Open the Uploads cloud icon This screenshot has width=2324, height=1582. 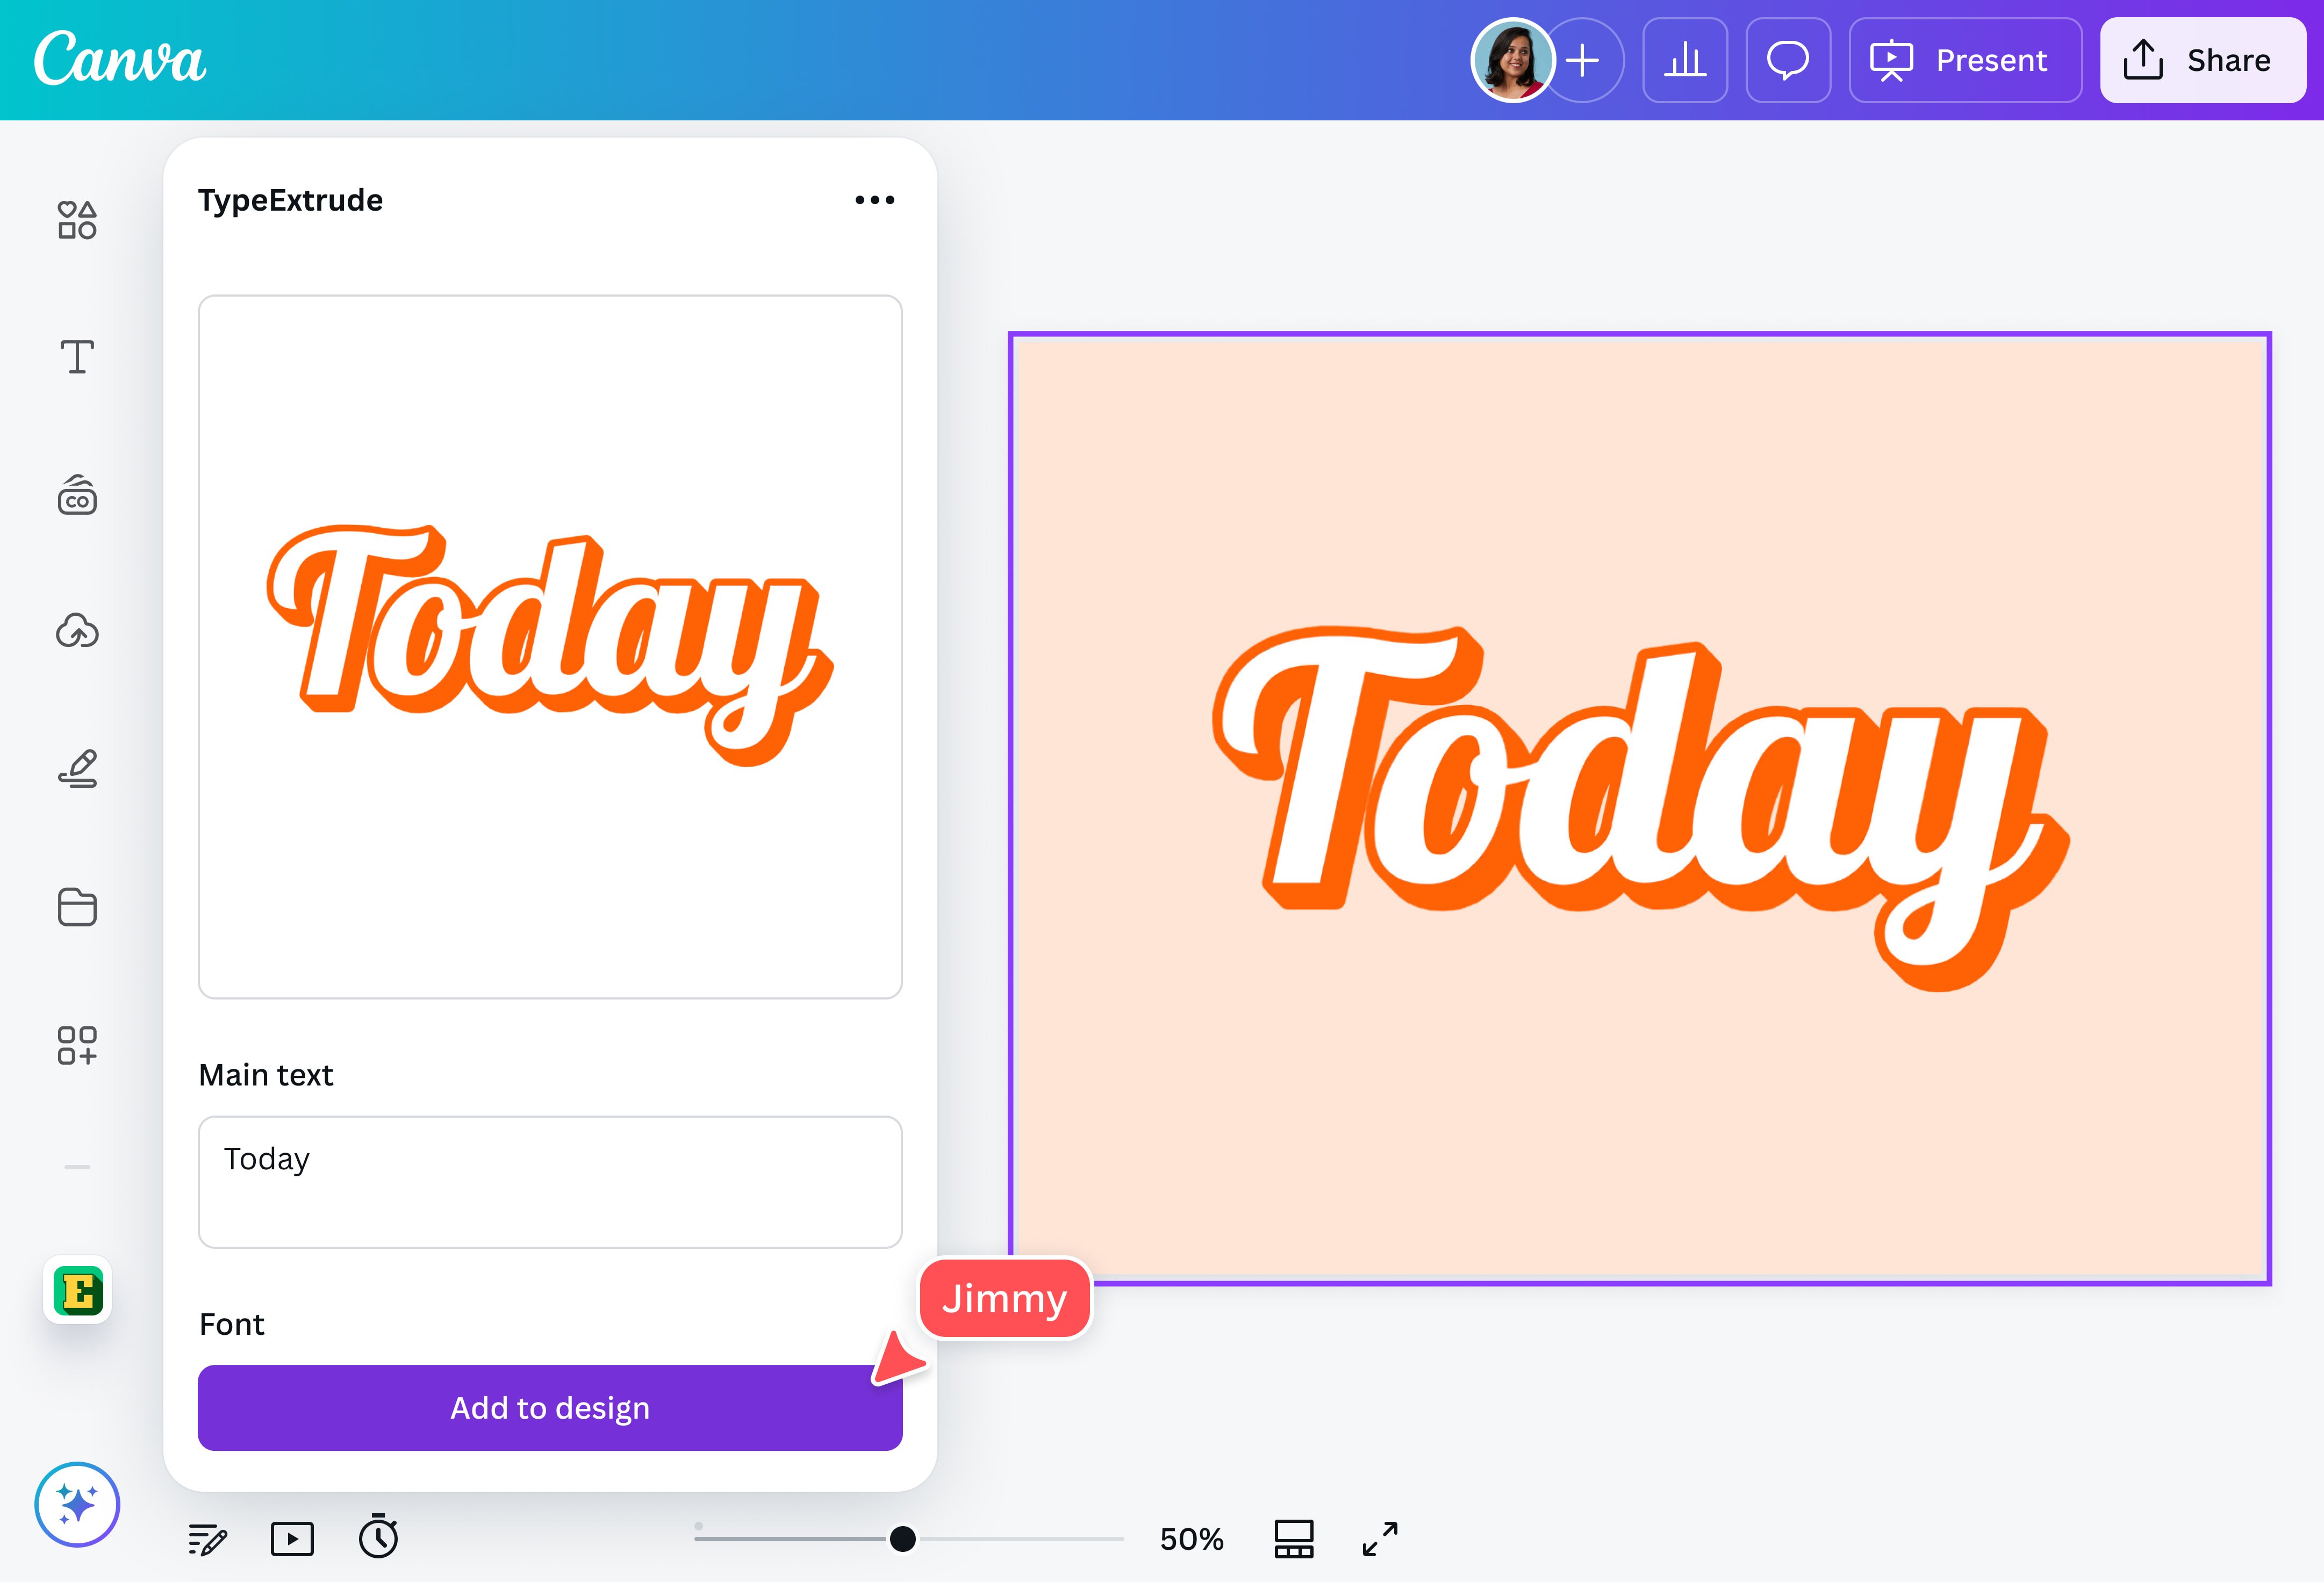(77, 631)
